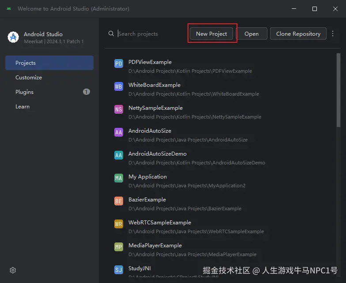This screenshot has width=346, height=283.
Task: Click the SJ icon of StudyJNI
Action: click(118, 270)
